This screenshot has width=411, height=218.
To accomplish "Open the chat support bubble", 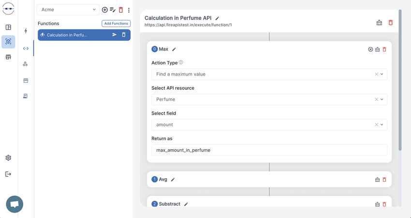I will click(15, 204).
